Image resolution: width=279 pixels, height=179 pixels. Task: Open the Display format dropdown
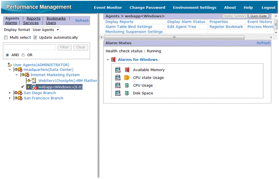(46, 30)
